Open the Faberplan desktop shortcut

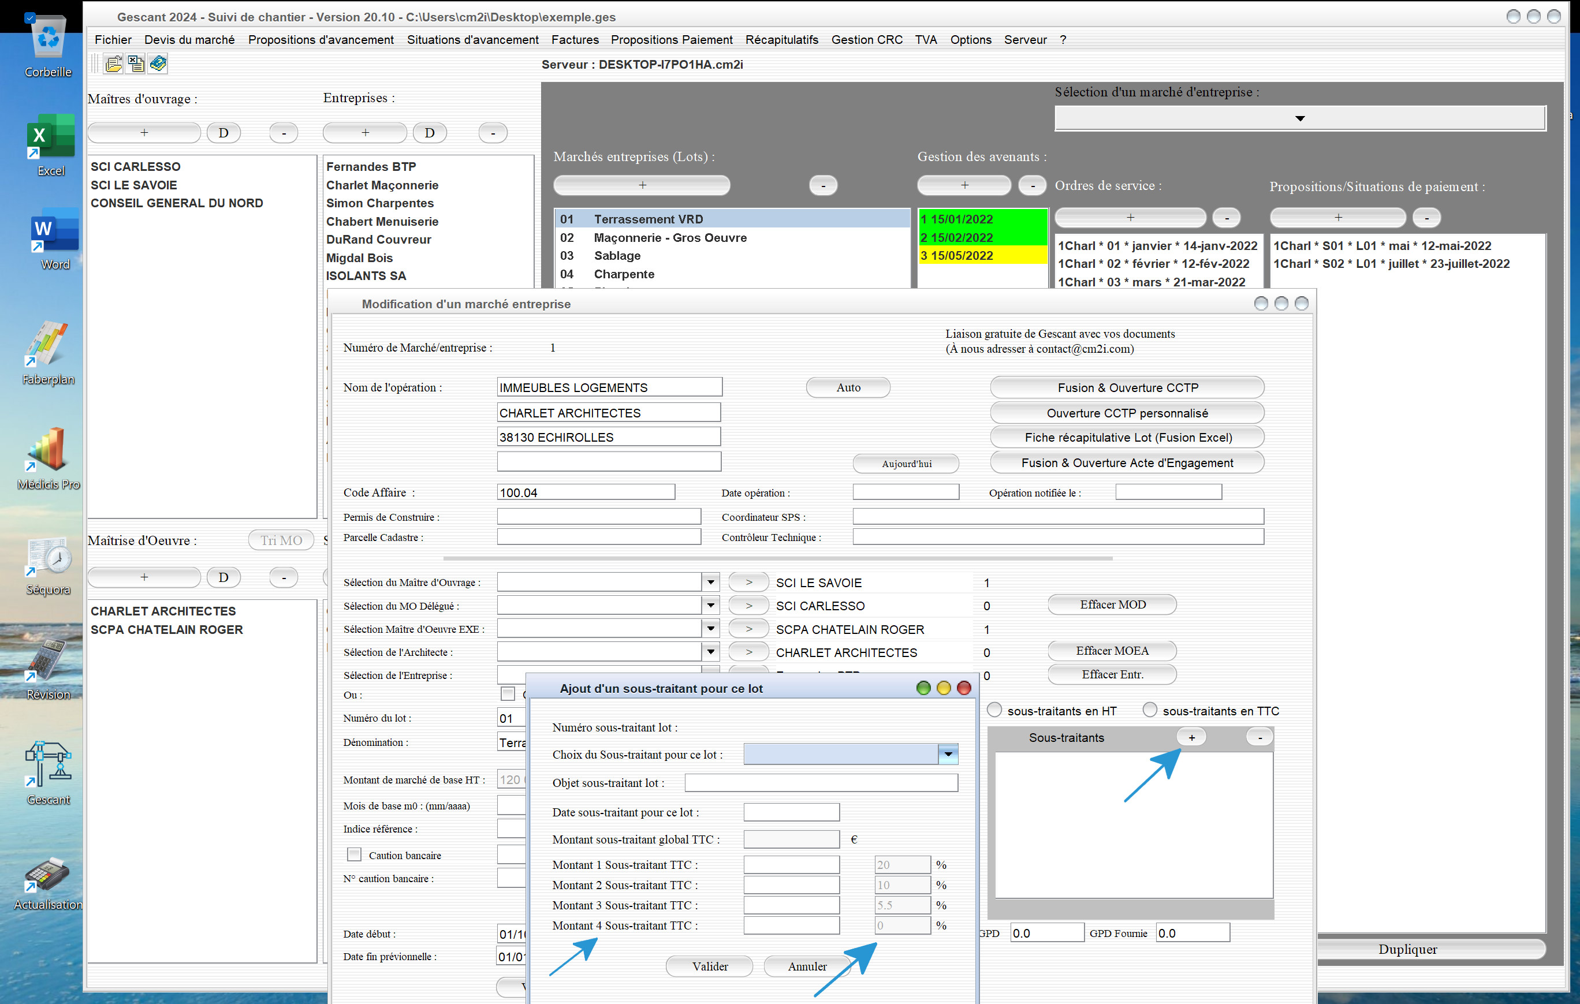[48, 353]
